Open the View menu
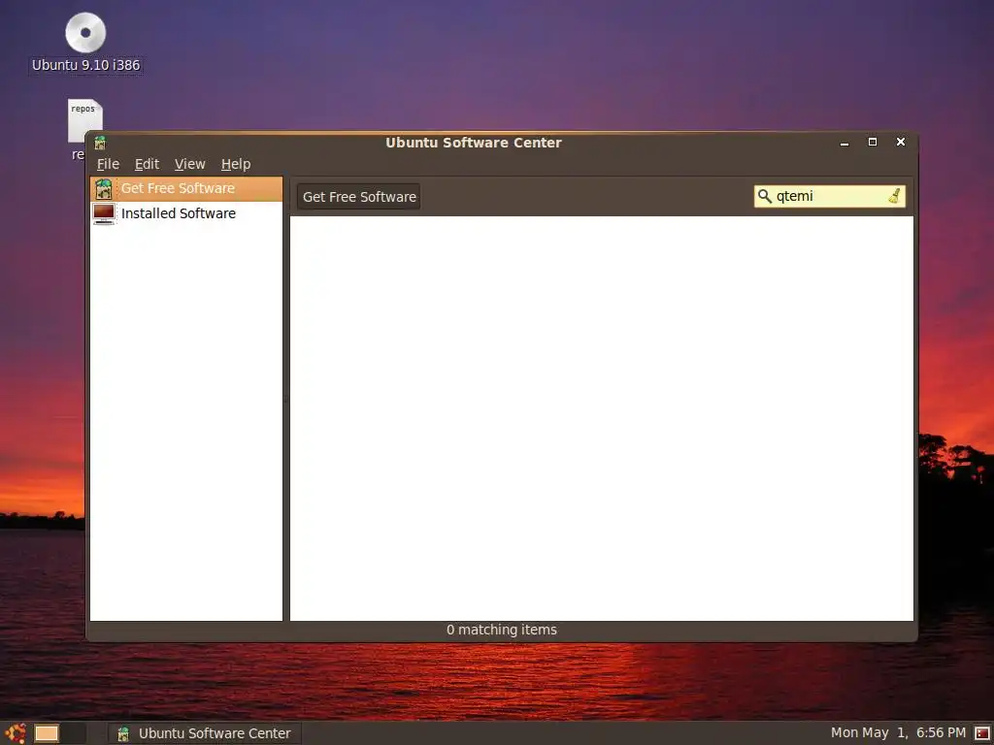 pos(189,164)
